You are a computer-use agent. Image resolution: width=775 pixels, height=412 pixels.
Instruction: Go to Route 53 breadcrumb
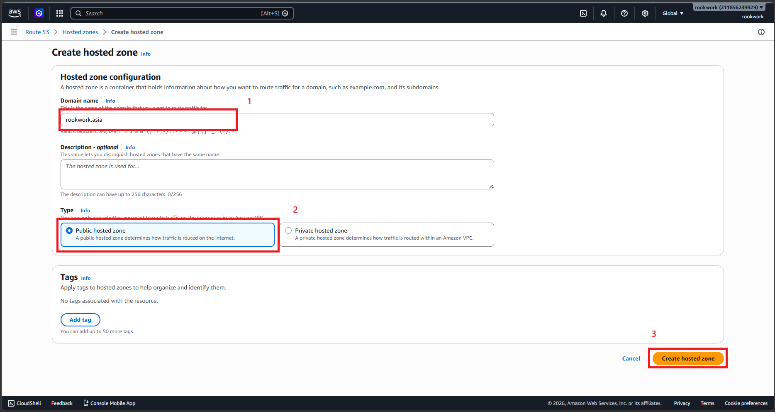point(37,32)
